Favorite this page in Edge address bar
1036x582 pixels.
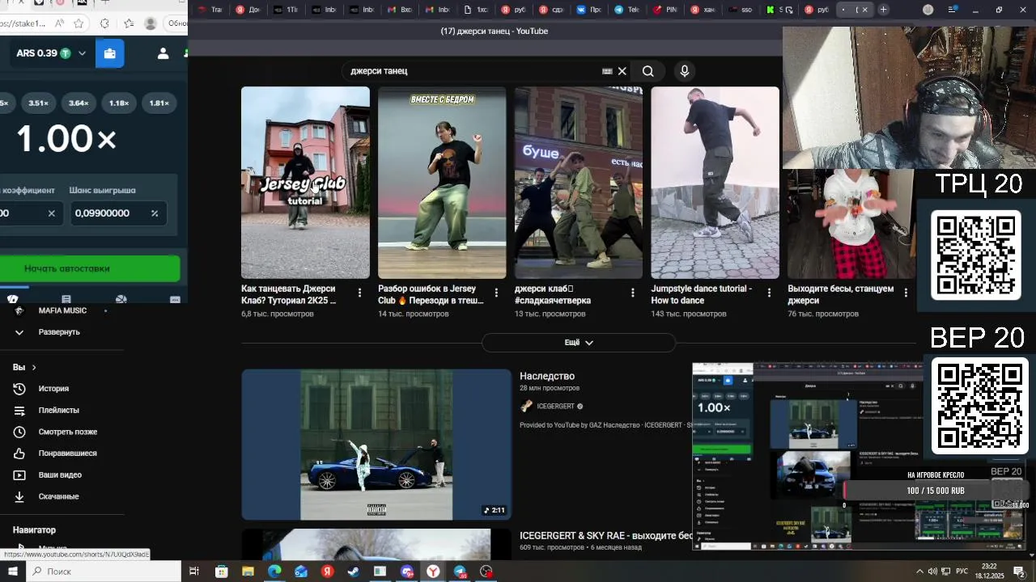pos(79,23)
